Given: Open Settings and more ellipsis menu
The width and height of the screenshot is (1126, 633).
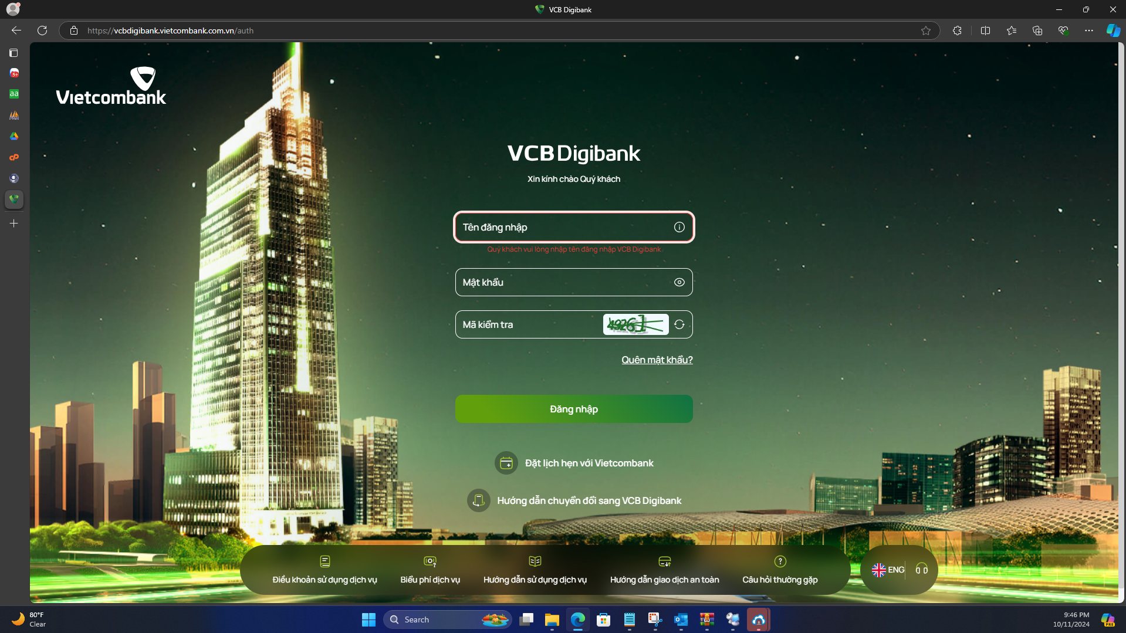Looking at the screenshot, I should coord(1089,31).
